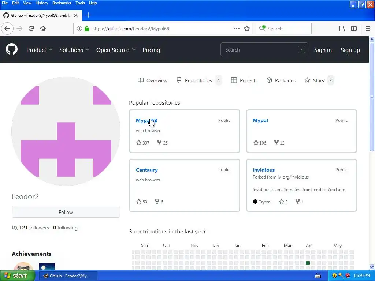Open the History menu
The width and height of the screenshot is (375, 281).
pyautogui.click(x=42, y=3)
